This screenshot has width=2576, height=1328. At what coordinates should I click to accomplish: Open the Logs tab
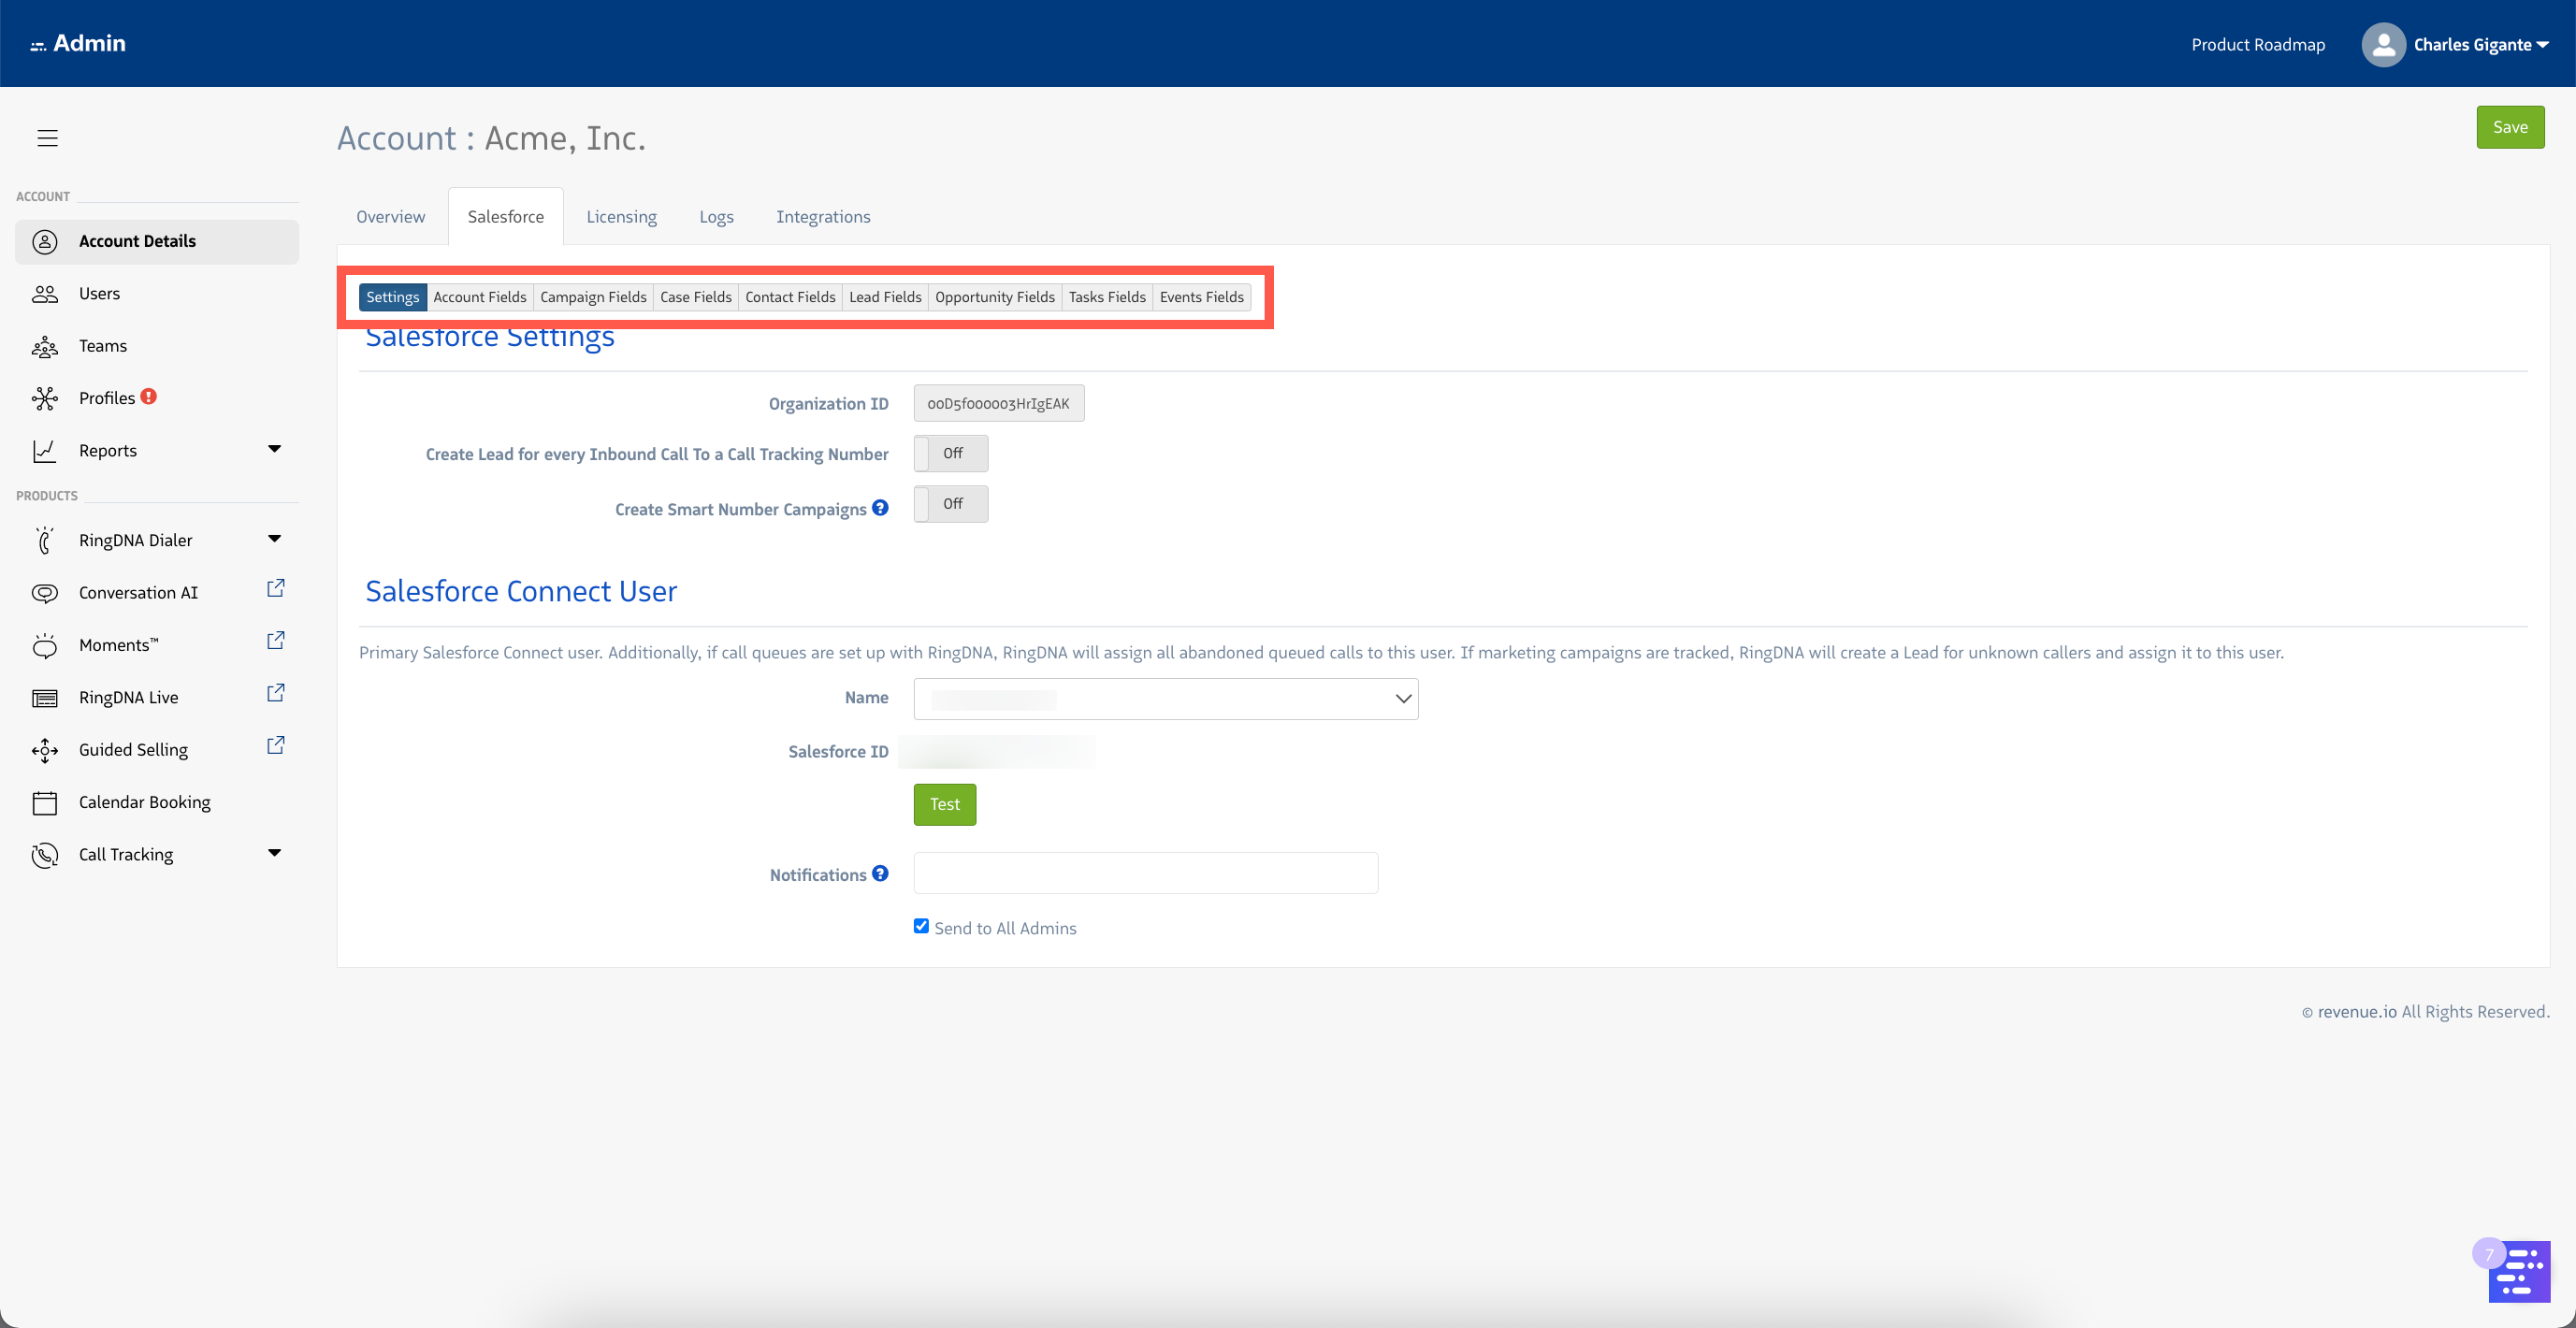pyautogui.click(x=716, y=217)
